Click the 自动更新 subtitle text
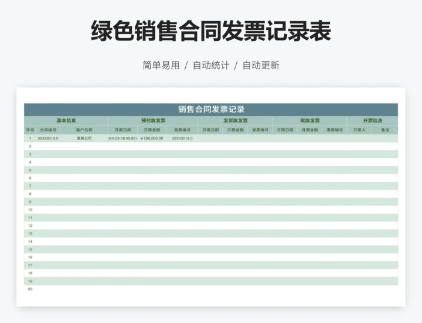 (x=261, y=66)
